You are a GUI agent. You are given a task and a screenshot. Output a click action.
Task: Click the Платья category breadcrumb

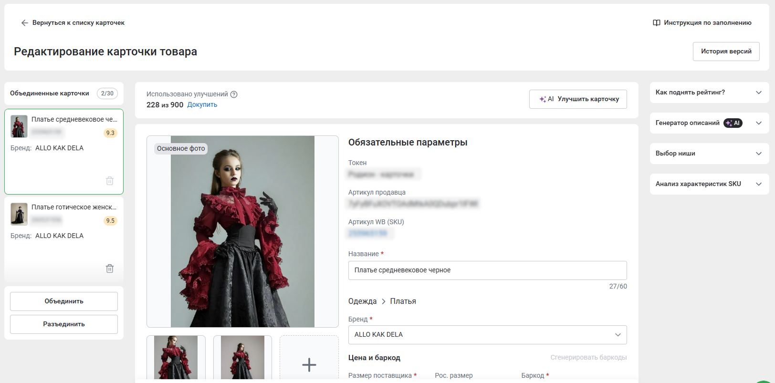coord(403,301)
